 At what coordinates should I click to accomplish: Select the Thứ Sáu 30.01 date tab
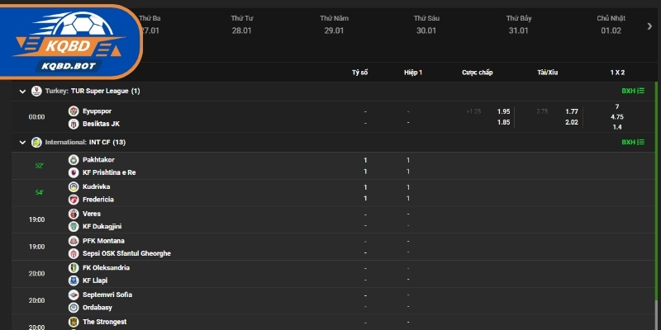(x=426, y=24)
